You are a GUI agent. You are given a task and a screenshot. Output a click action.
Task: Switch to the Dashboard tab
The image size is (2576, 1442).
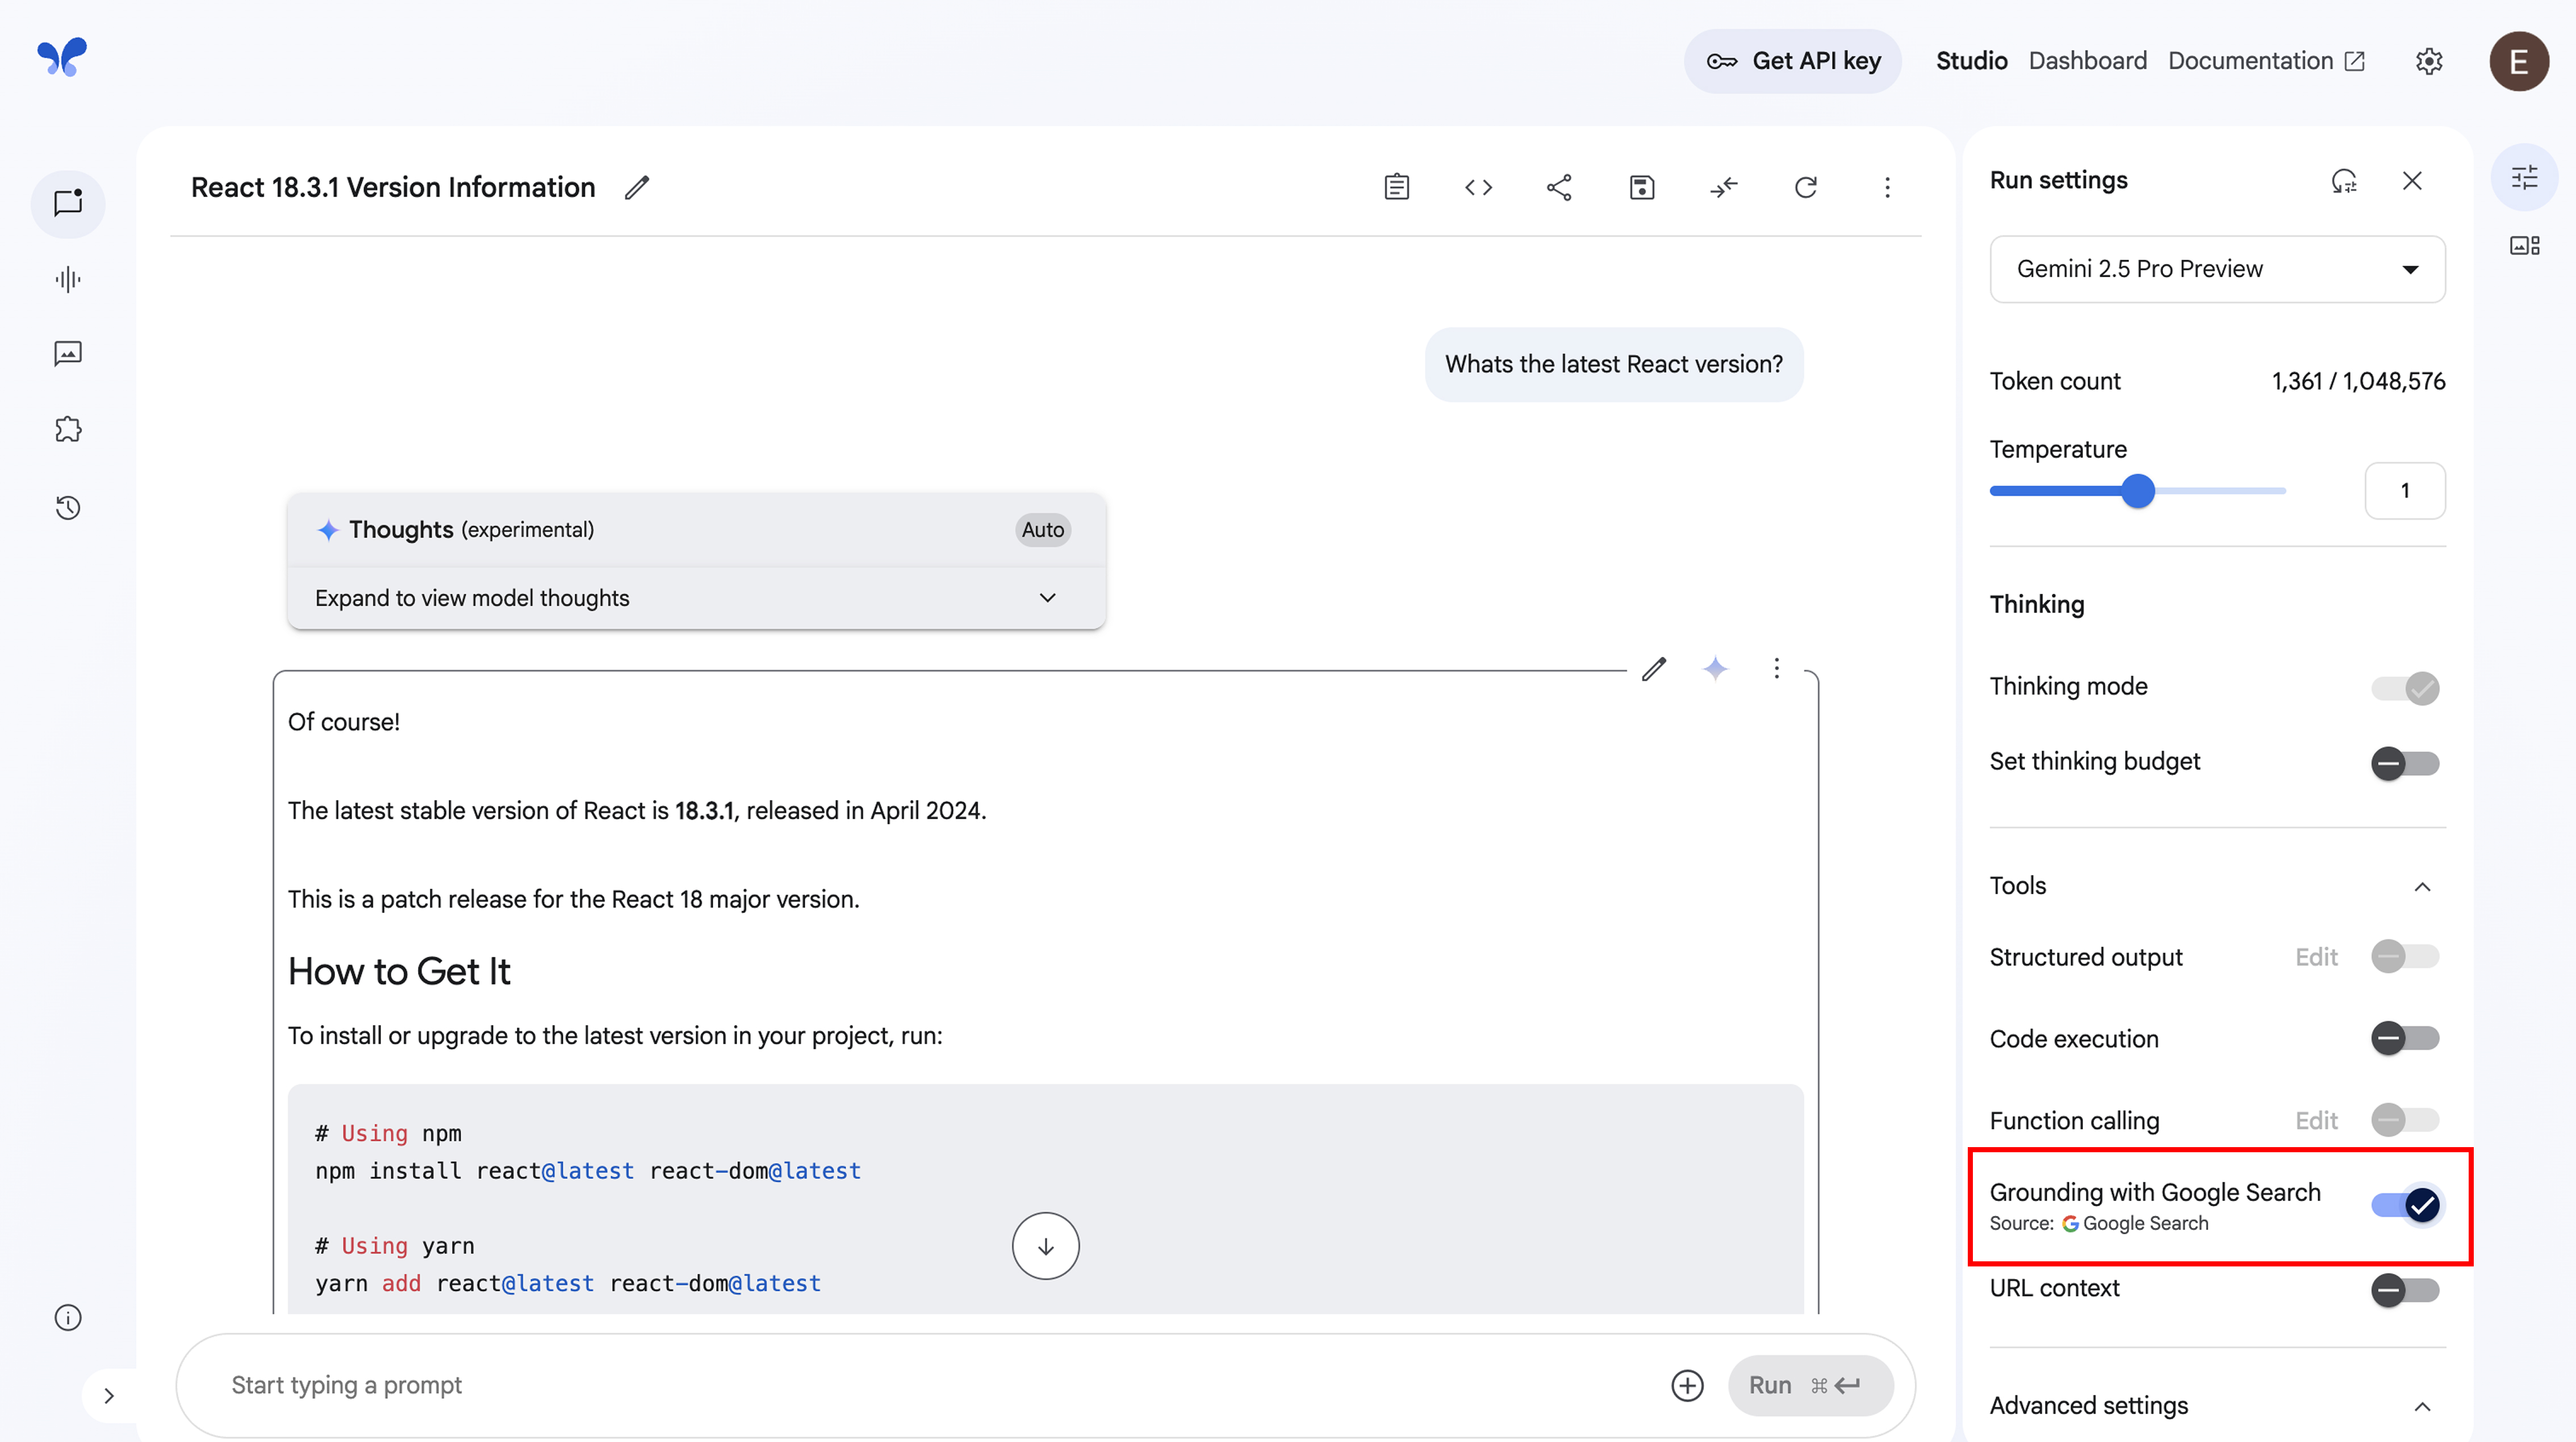point(2088,62)
